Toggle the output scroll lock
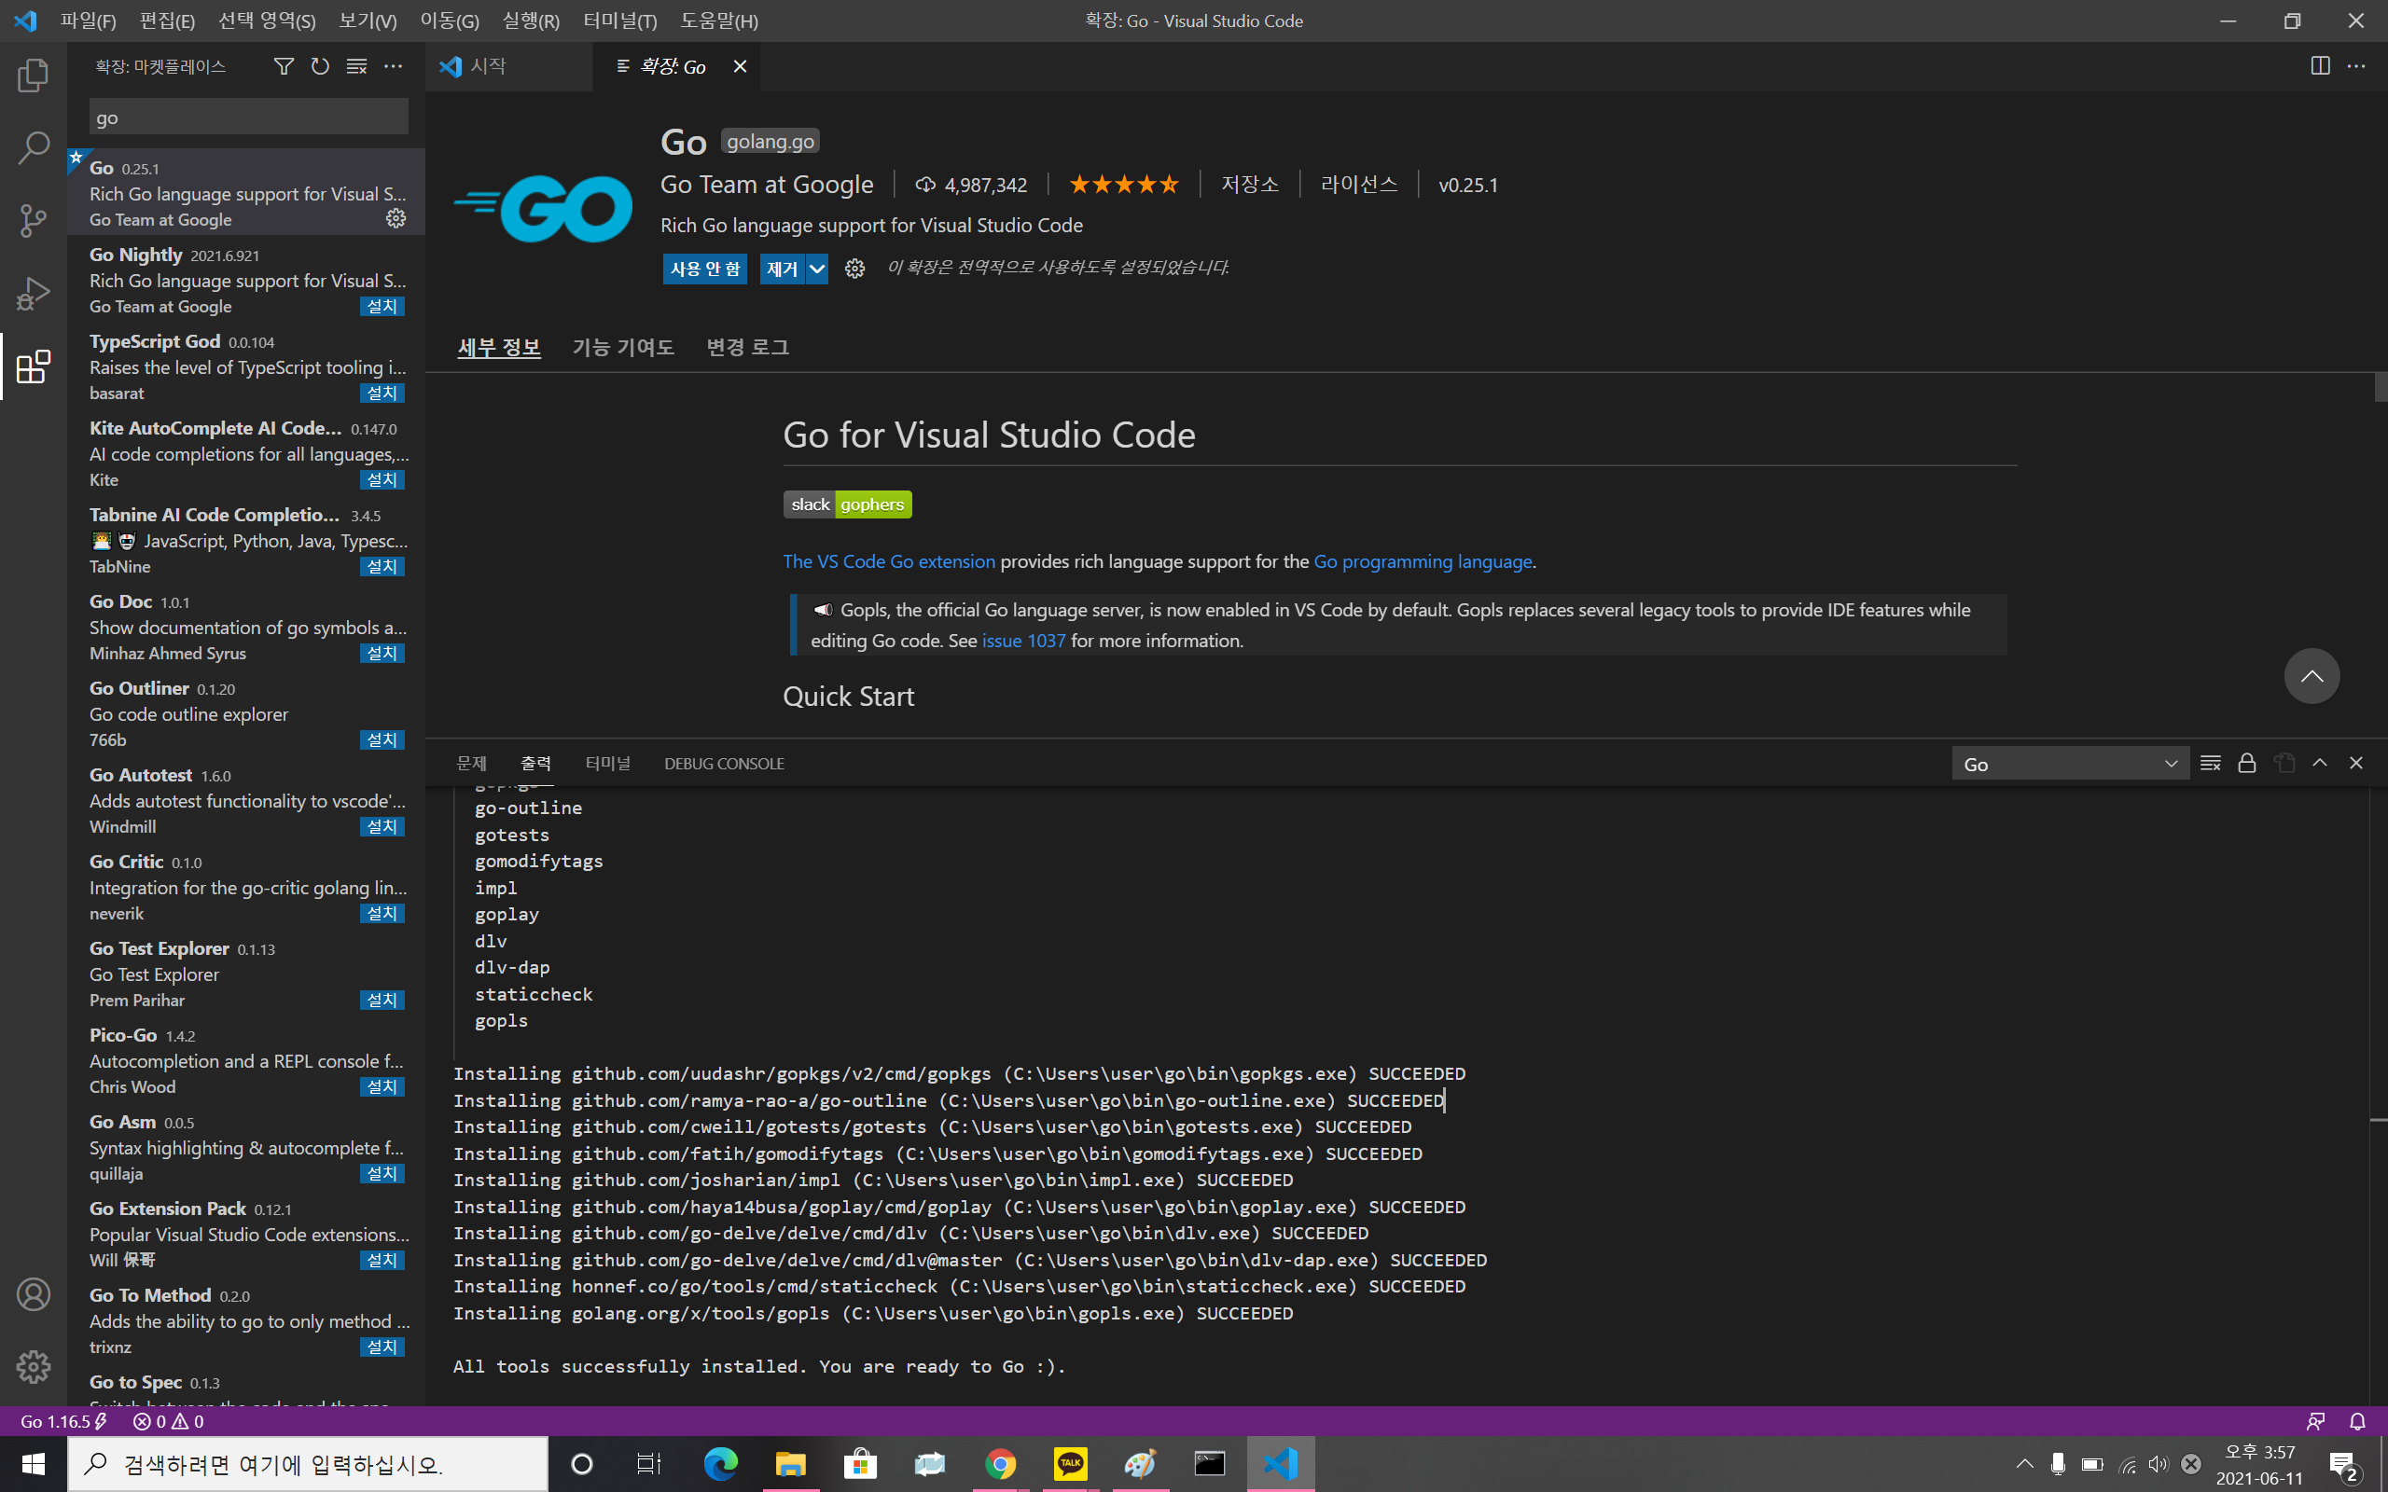 pyautogui.click(x=2247, y=763)
